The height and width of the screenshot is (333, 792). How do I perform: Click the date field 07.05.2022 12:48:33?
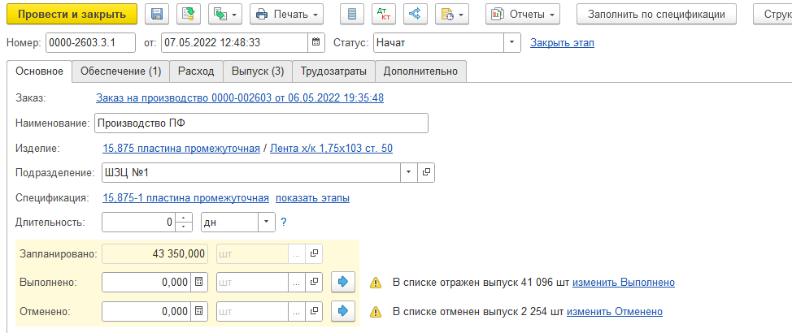[234, 43]
